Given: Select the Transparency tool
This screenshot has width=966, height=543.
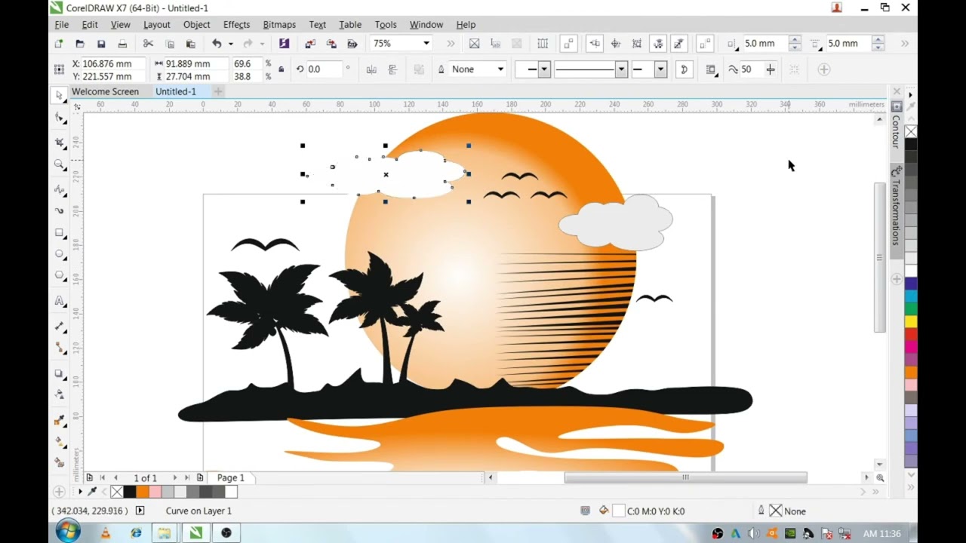Looking at the screenshot, I should 60,394.
